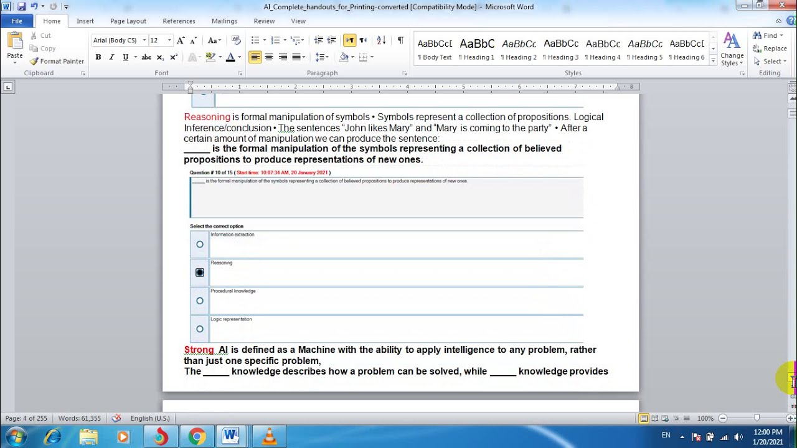Screen dimensions: 797x448
Task: Click the Save icon in Quick Access Toolbar
Action: point(21,6)
